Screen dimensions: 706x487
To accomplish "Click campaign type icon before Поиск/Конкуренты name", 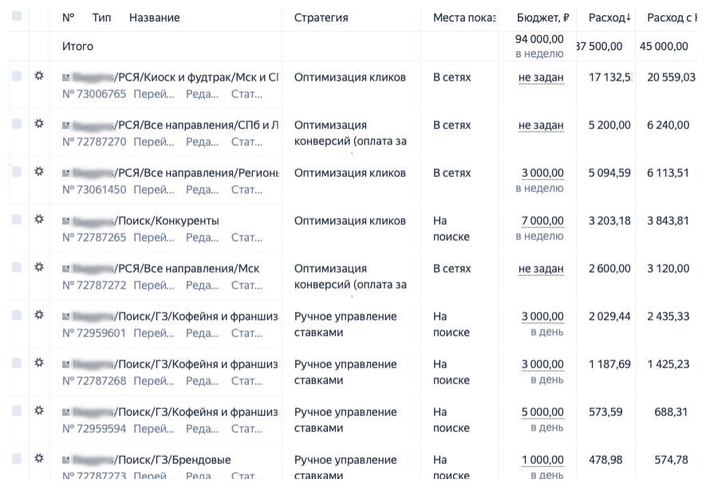I will point(66,221).
